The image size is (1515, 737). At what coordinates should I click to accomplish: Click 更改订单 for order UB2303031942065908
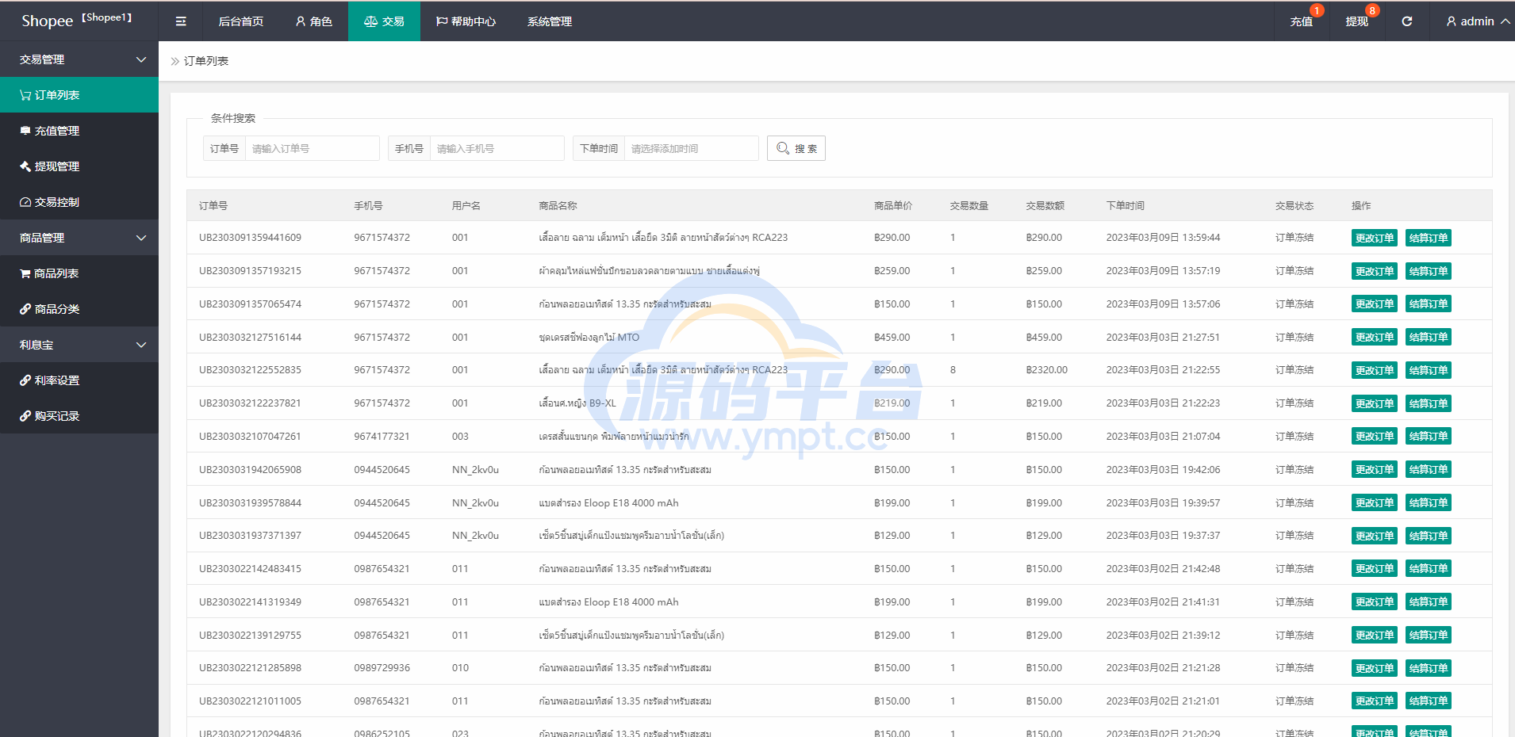pyautogui.click(x=1374, y=470)
